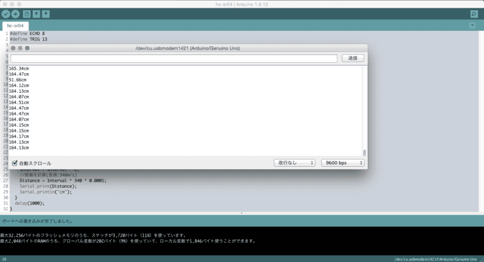This screenshot has width=484, height=262.
Task: Zoom the serial monitor window
Action: pyautogui.click(x=27, y=48)
